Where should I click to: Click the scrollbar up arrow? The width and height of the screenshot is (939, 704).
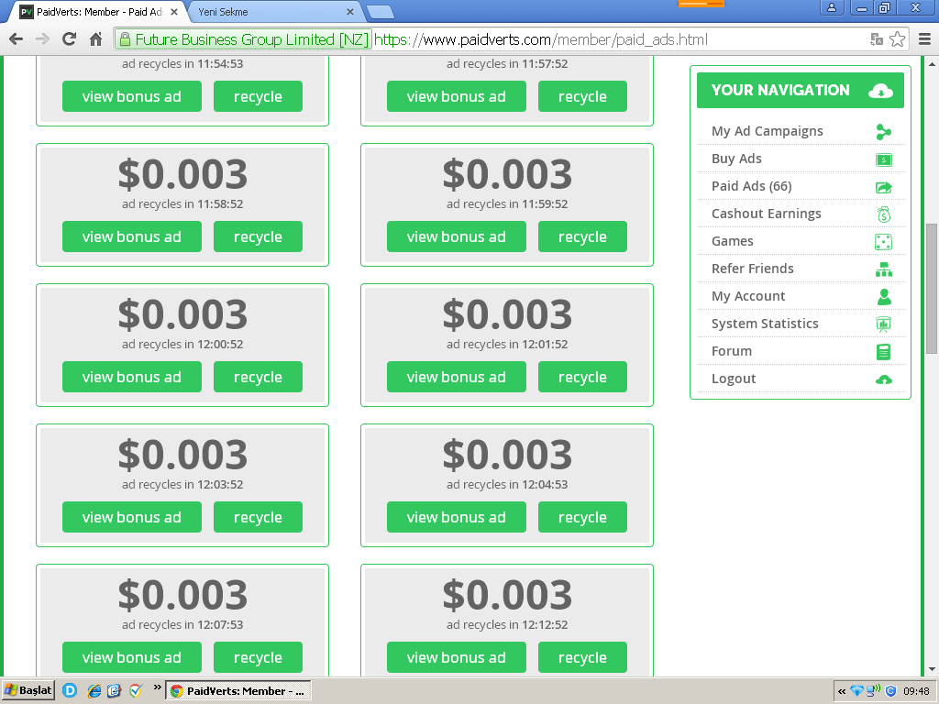point(932,63)
